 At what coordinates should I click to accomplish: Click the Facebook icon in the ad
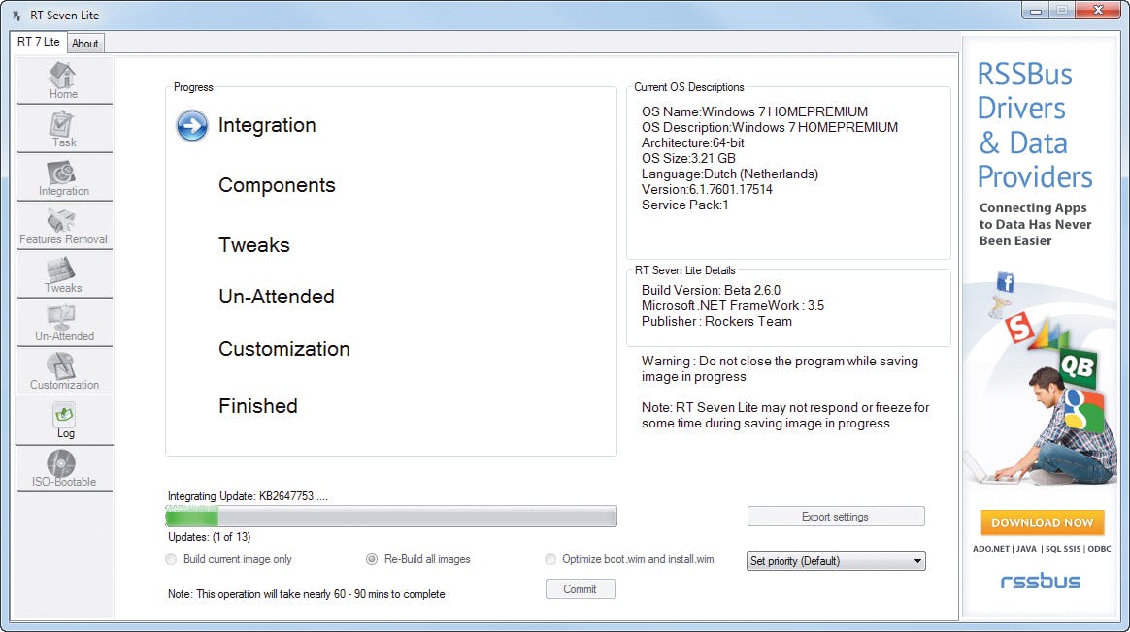pyautogui.click(x=1006, y=282)
